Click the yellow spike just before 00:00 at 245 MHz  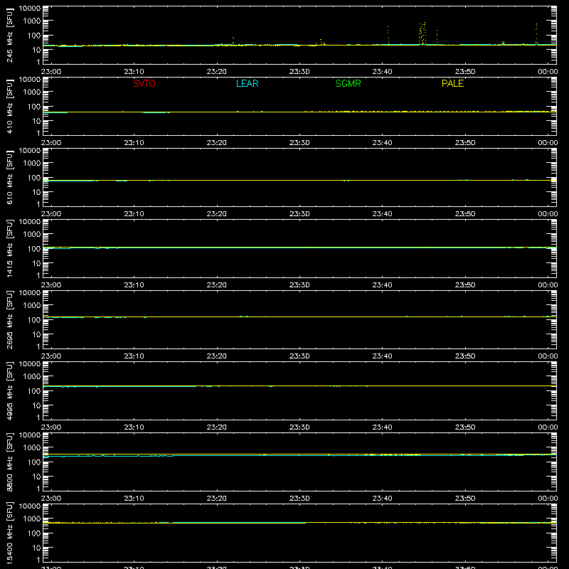[536, 33]
